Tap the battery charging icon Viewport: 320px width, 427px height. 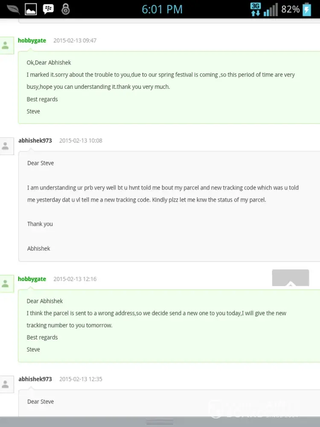pyautogui.click(x=307, y=9)
